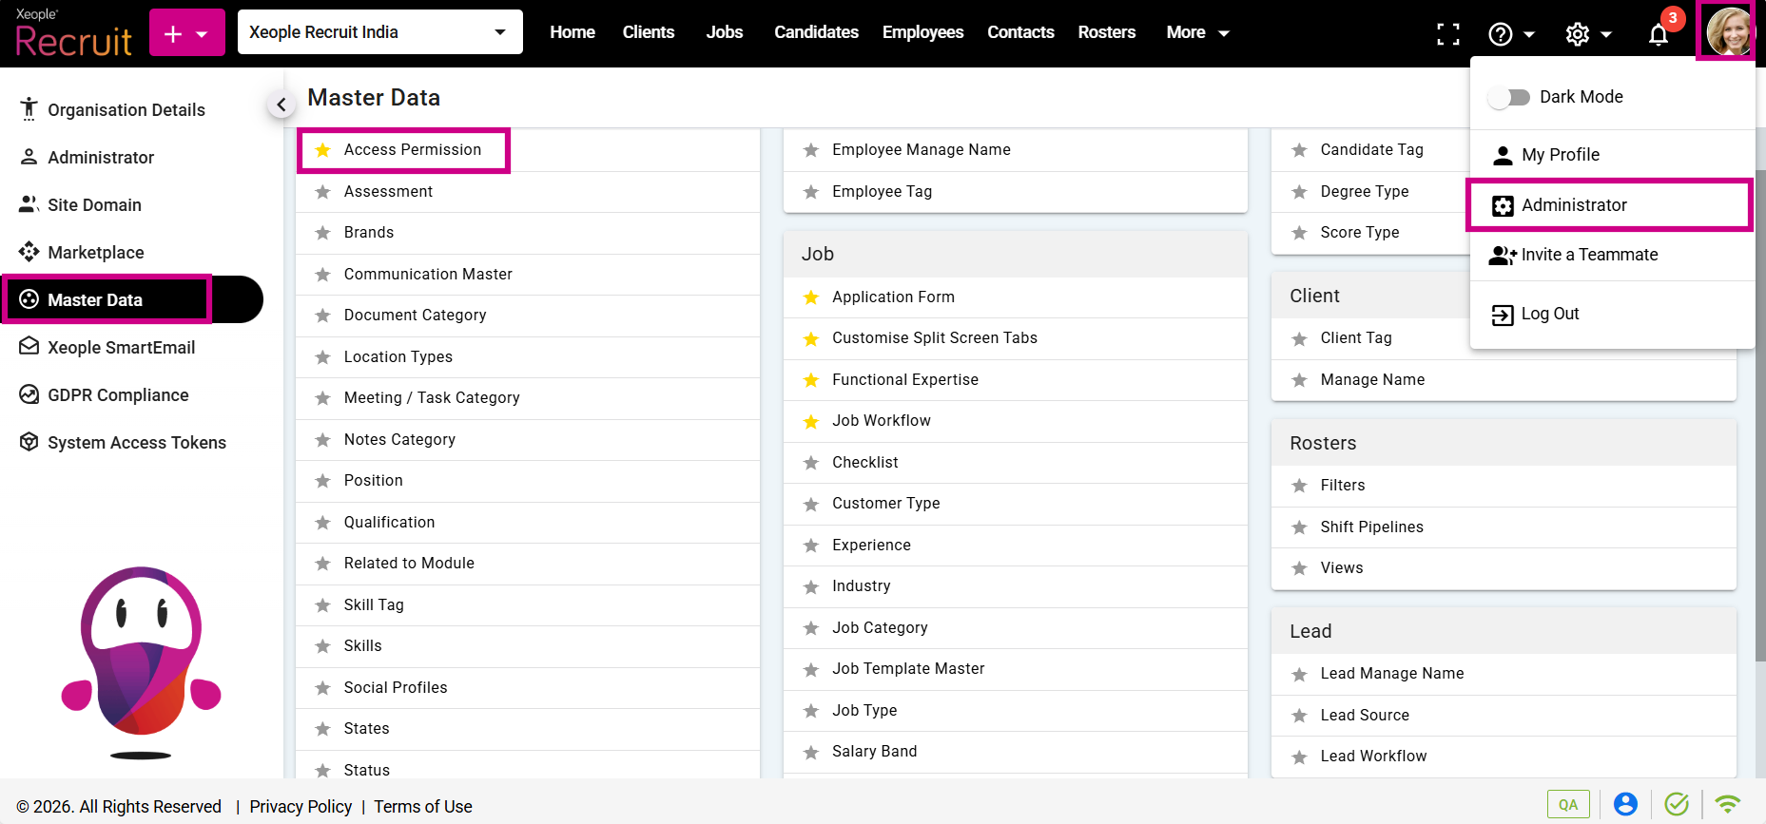Click the notification bell icon
The width and height of the screenshot is (1766, 824).
coord(1658,35)
